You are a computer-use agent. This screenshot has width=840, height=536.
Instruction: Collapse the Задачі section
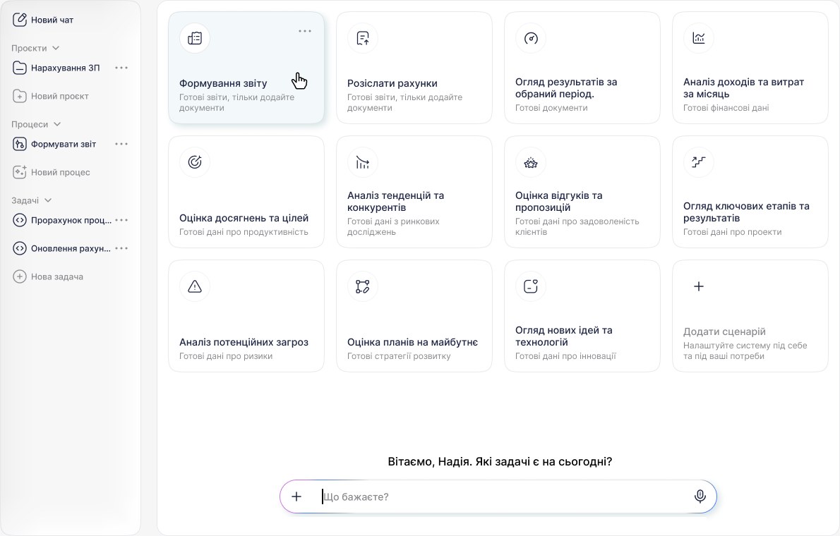[x=48, y=200]
